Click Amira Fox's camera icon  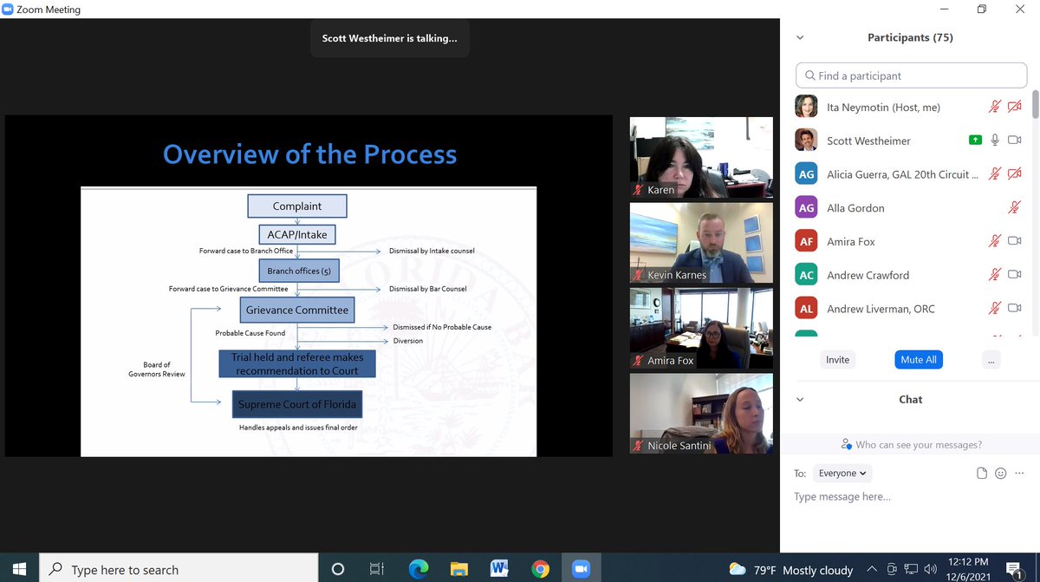[1015, 242]
